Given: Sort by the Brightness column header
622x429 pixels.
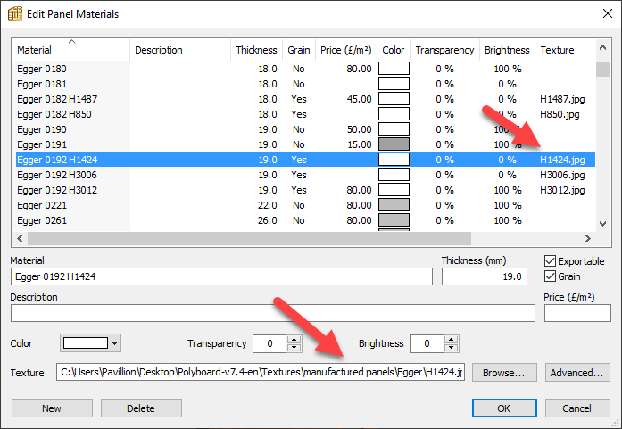Looking at the screenshot, I should click(507, 50).
